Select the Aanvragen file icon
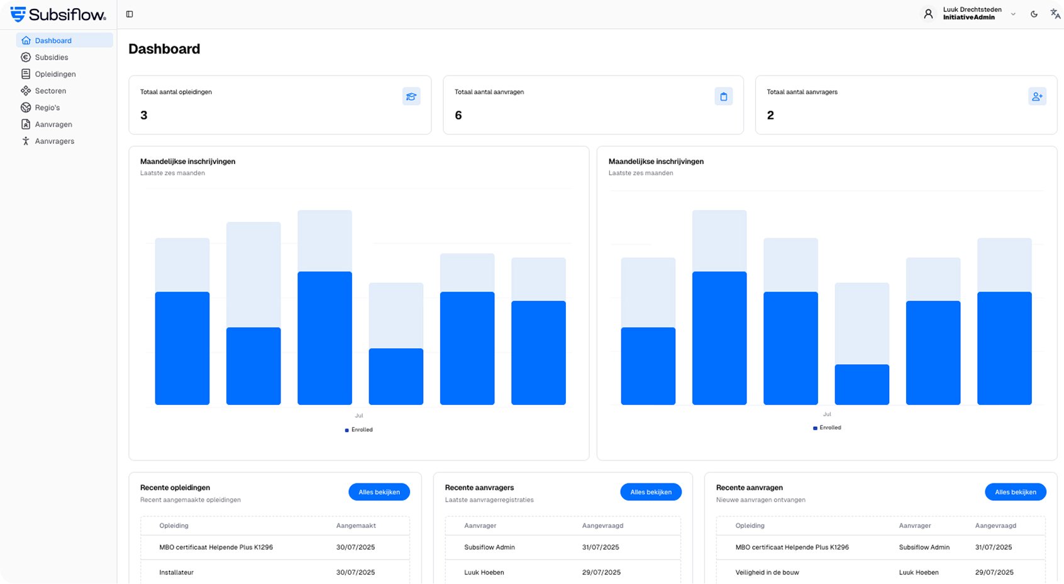This screenshot has height=584, width=1064. click(x=26, y=124)
